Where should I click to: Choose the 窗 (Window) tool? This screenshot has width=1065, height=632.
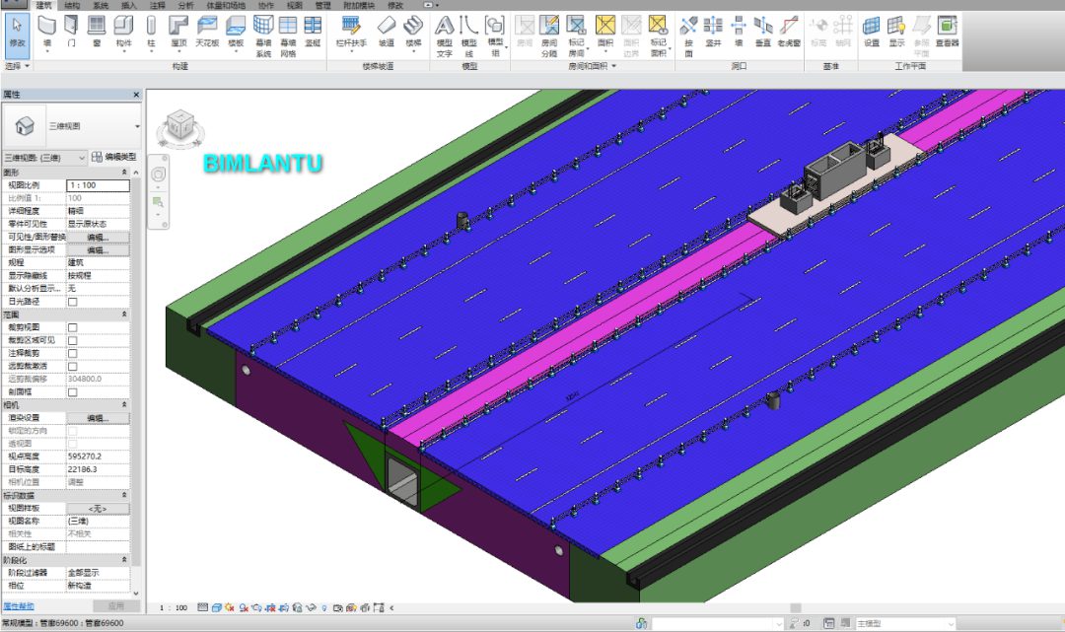tap(97, 32)
